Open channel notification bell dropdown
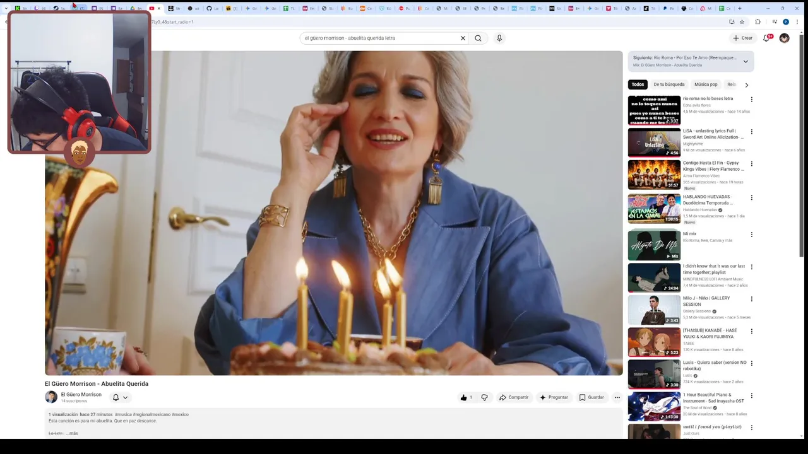 tap(120, 397)
